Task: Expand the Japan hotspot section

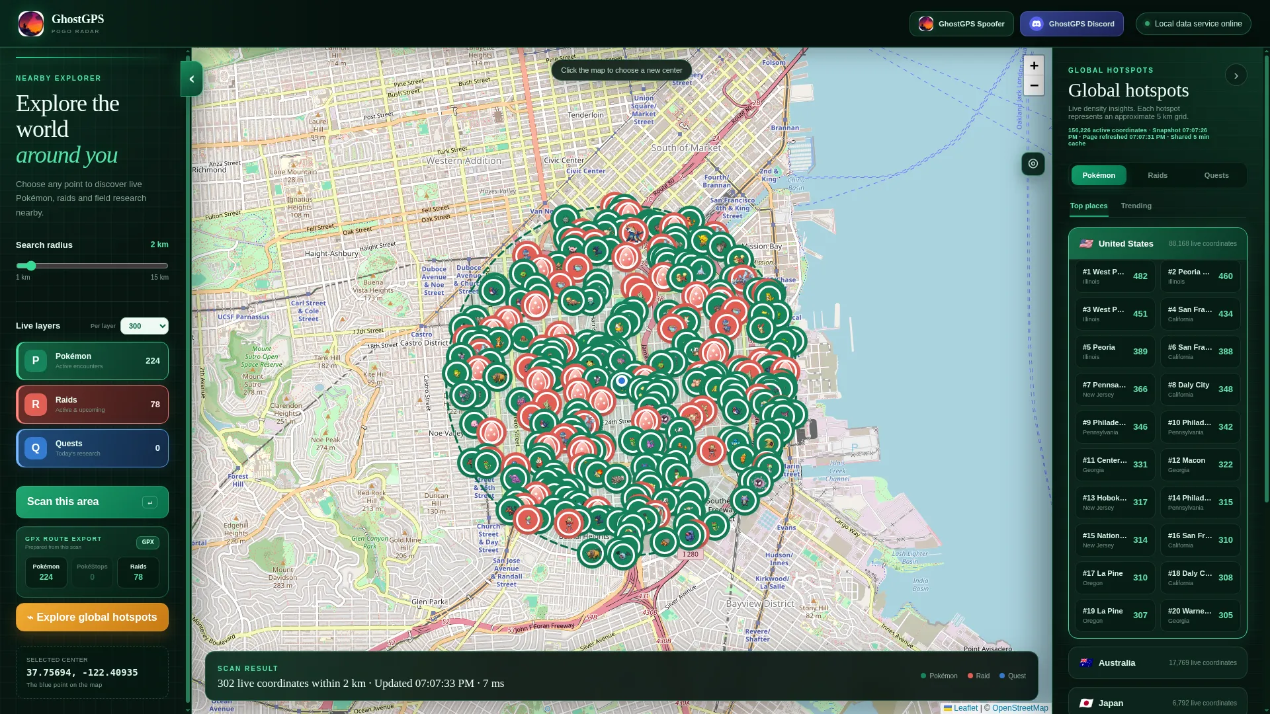Action: point(1158,702)
